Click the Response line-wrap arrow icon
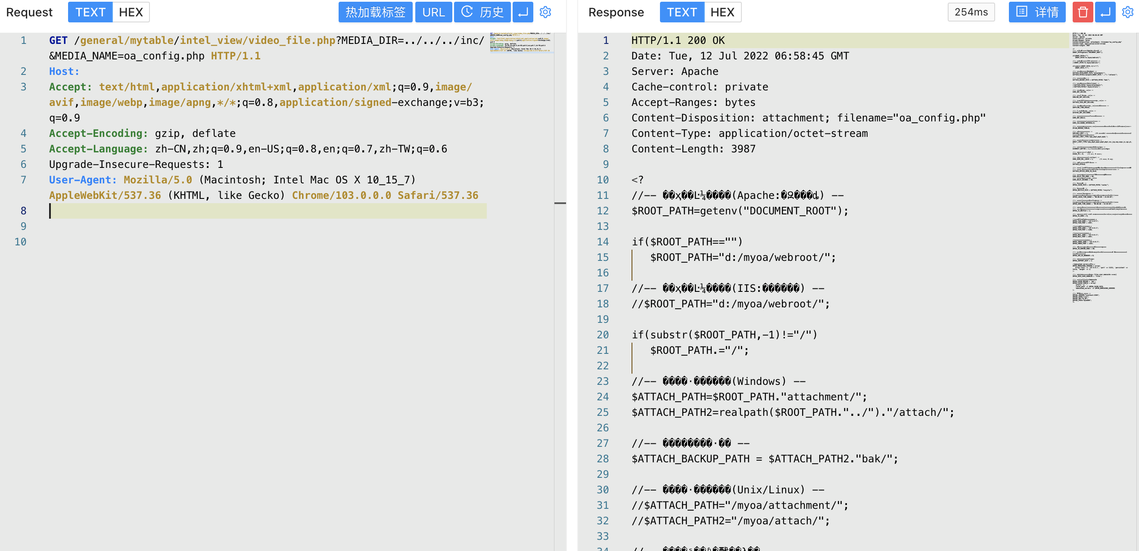This screenshot has width=1139, height=551. coord(1105,12)
